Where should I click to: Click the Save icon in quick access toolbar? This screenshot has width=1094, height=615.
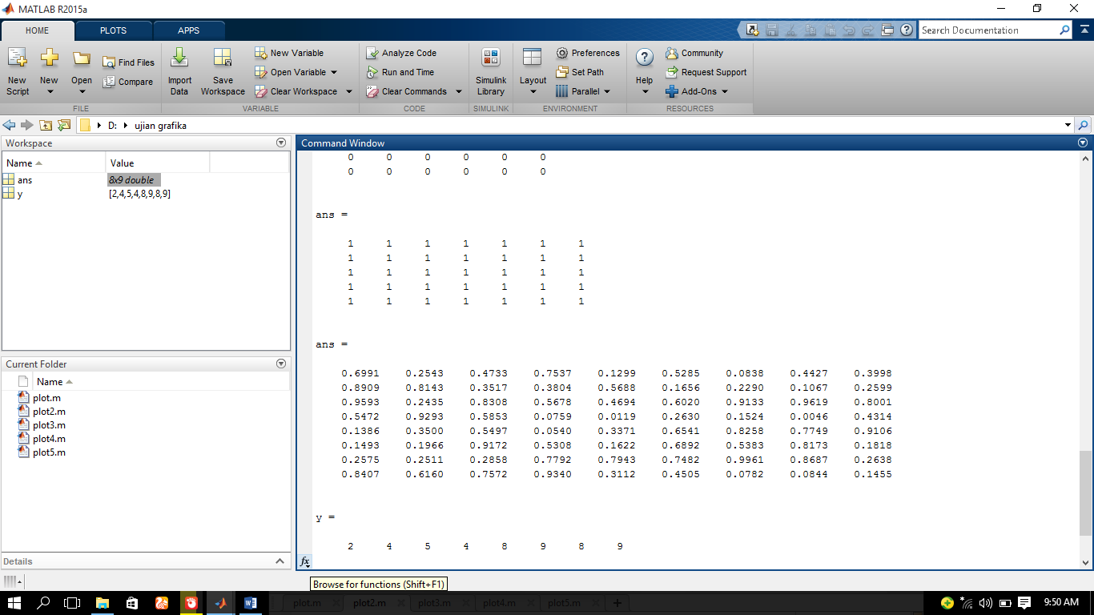[x=772, y=30]
